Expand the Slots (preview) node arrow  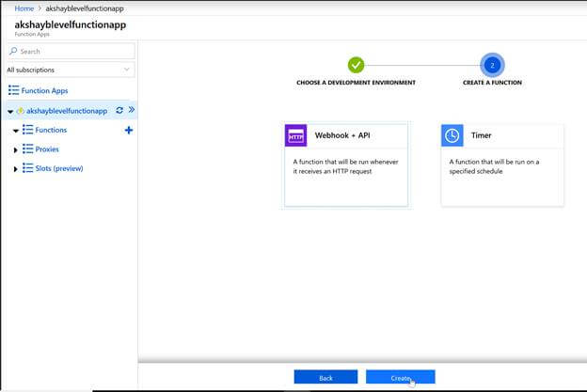(x=15, y=169)
